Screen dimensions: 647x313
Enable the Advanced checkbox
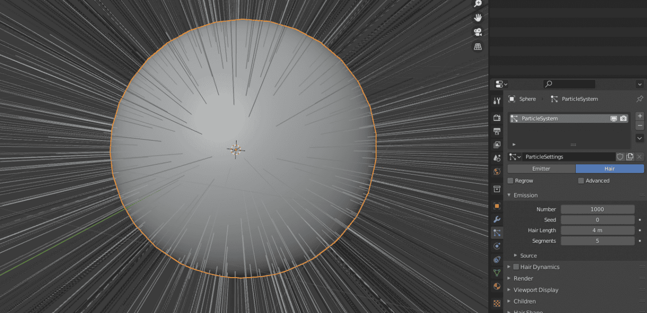click(581, 181)
